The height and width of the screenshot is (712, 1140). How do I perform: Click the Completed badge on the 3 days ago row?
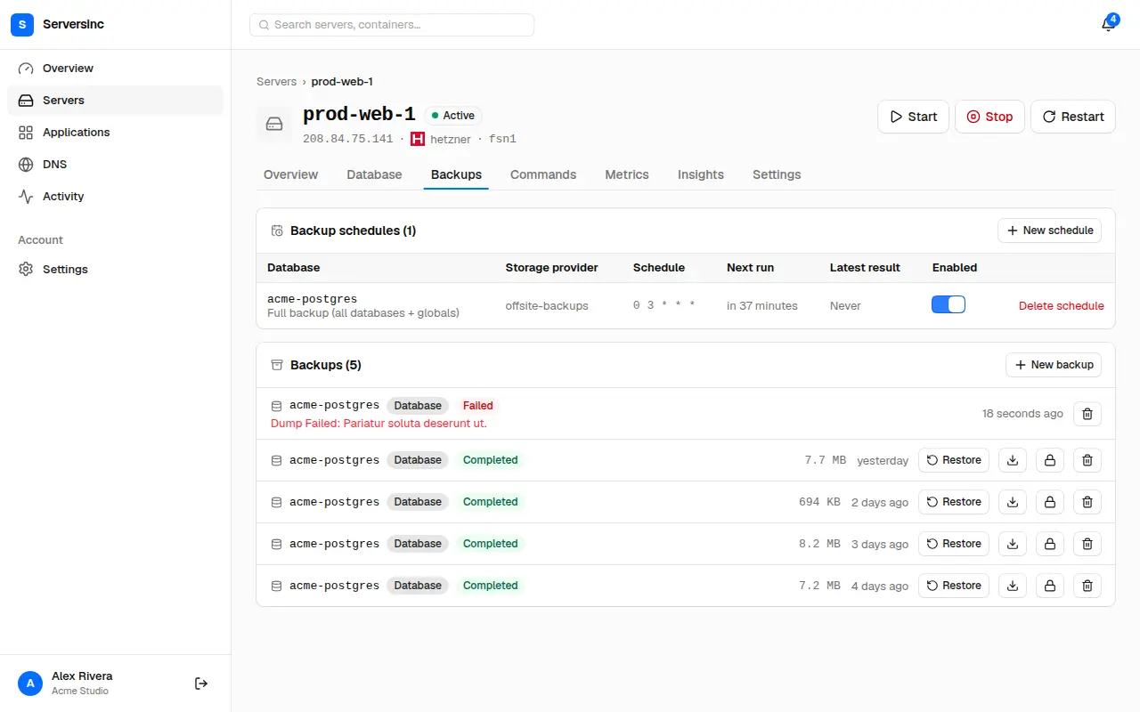coord(490,544)
